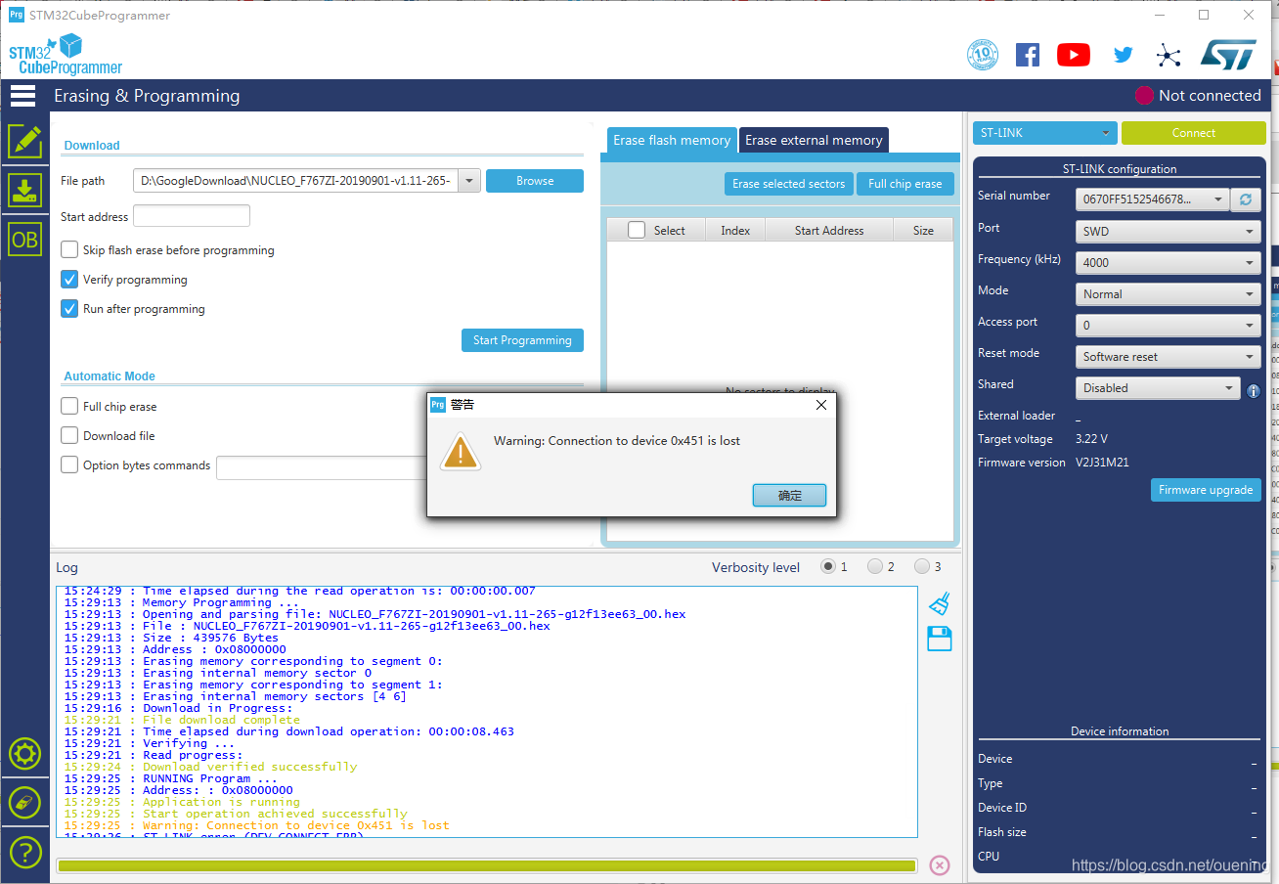Set verbosity level to 2

(x=875, y=566)
